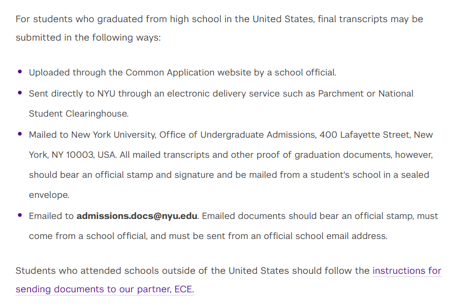
Task: Click the bold admissions.docs@nyu.edu email address
Action: (x=137, y=216)
